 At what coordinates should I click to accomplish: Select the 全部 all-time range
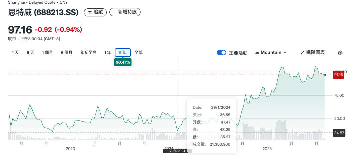(x=139, y=53)
